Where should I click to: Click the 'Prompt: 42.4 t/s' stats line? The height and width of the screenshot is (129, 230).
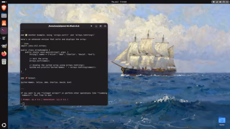coord(45,100)
